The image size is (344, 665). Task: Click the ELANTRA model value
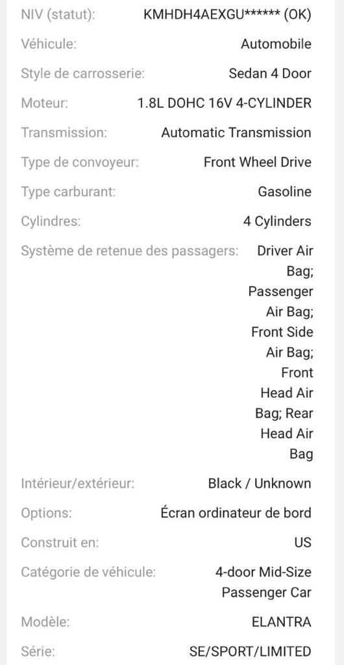pos(282,622)
